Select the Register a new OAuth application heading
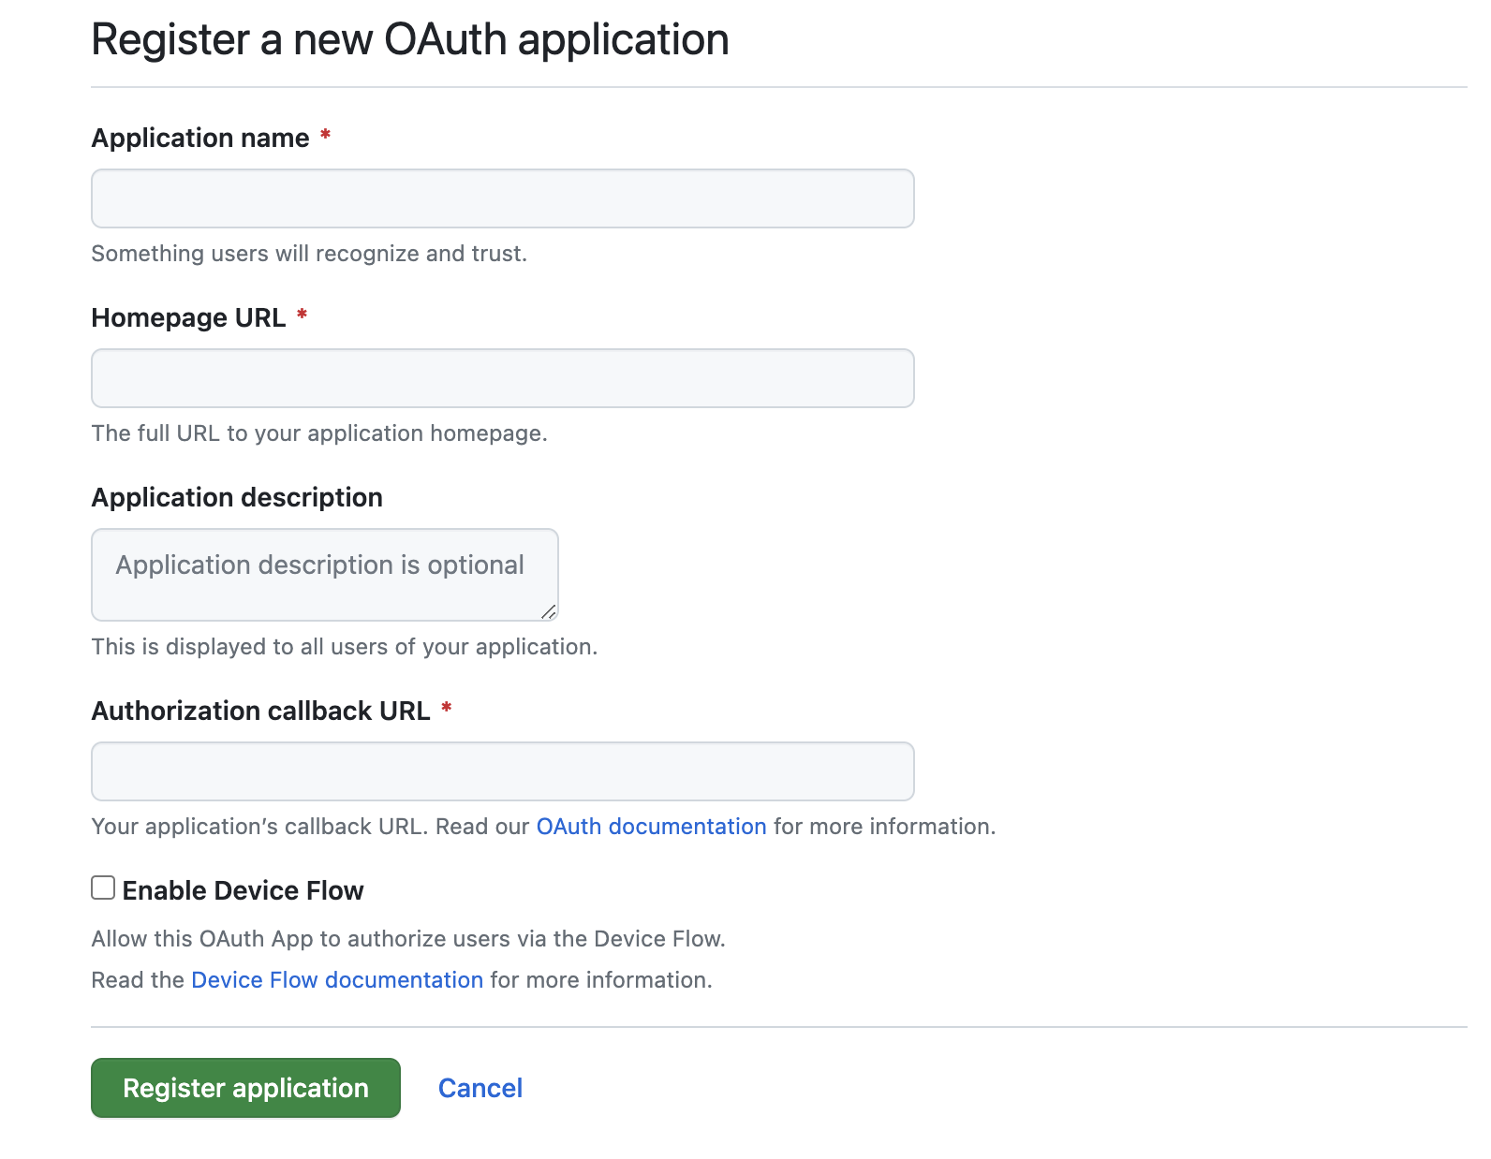 click(x=409, y=38)
